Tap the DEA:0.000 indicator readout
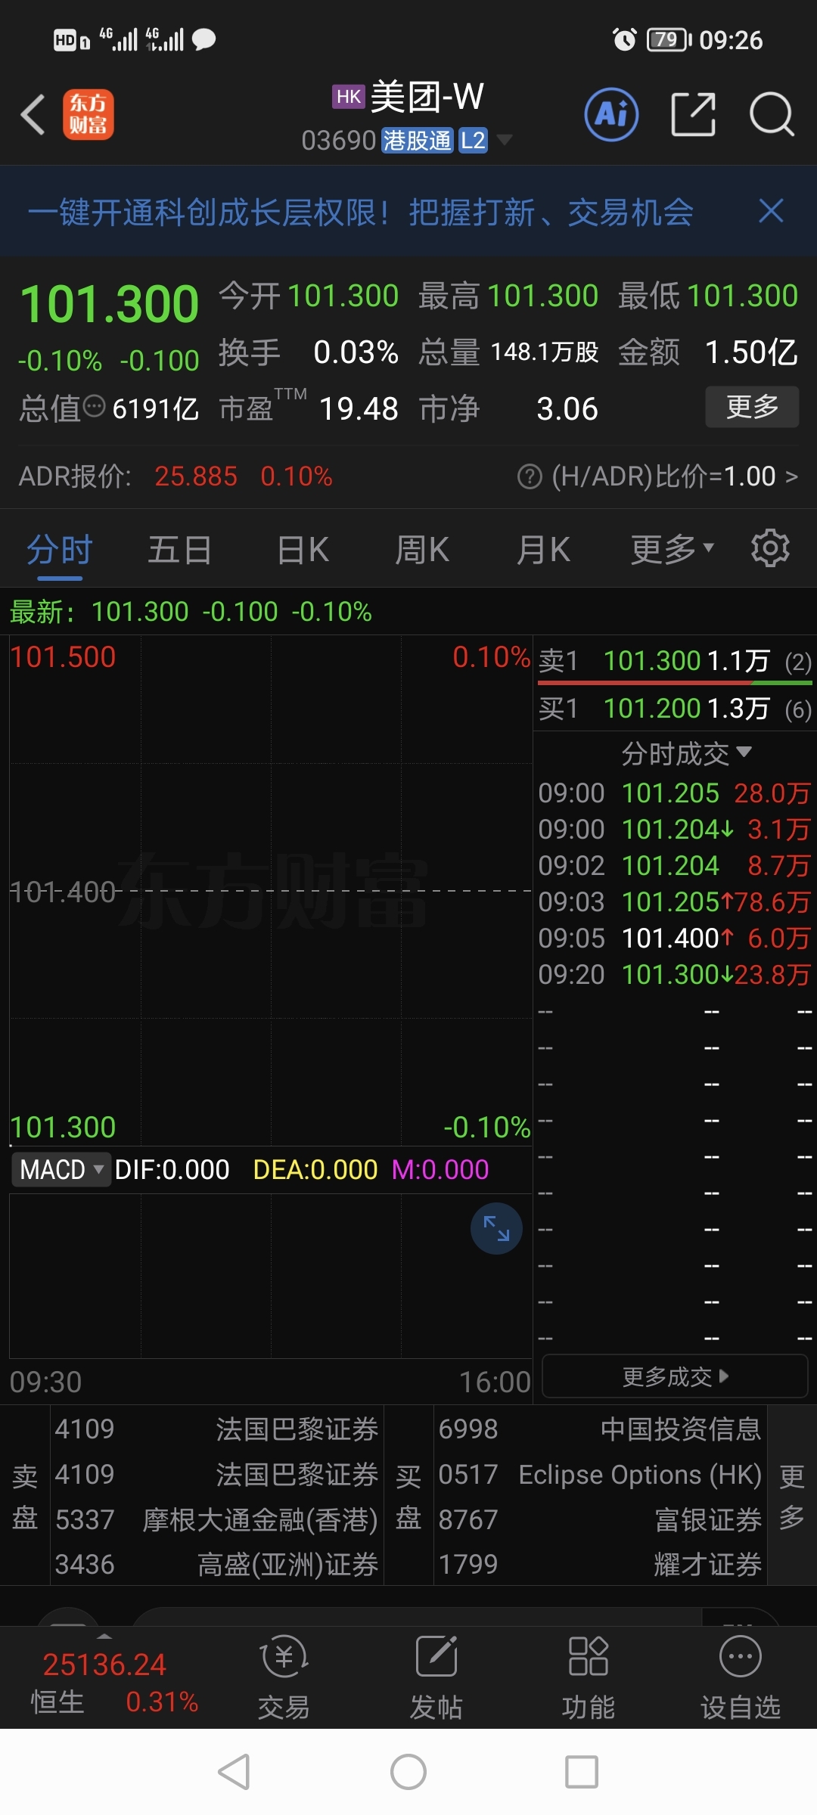 (315, 1169)
